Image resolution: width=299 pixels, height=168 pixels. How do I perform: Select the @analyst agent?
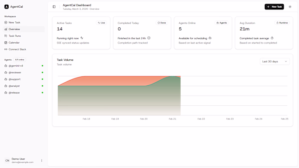(x=24, y=86)
